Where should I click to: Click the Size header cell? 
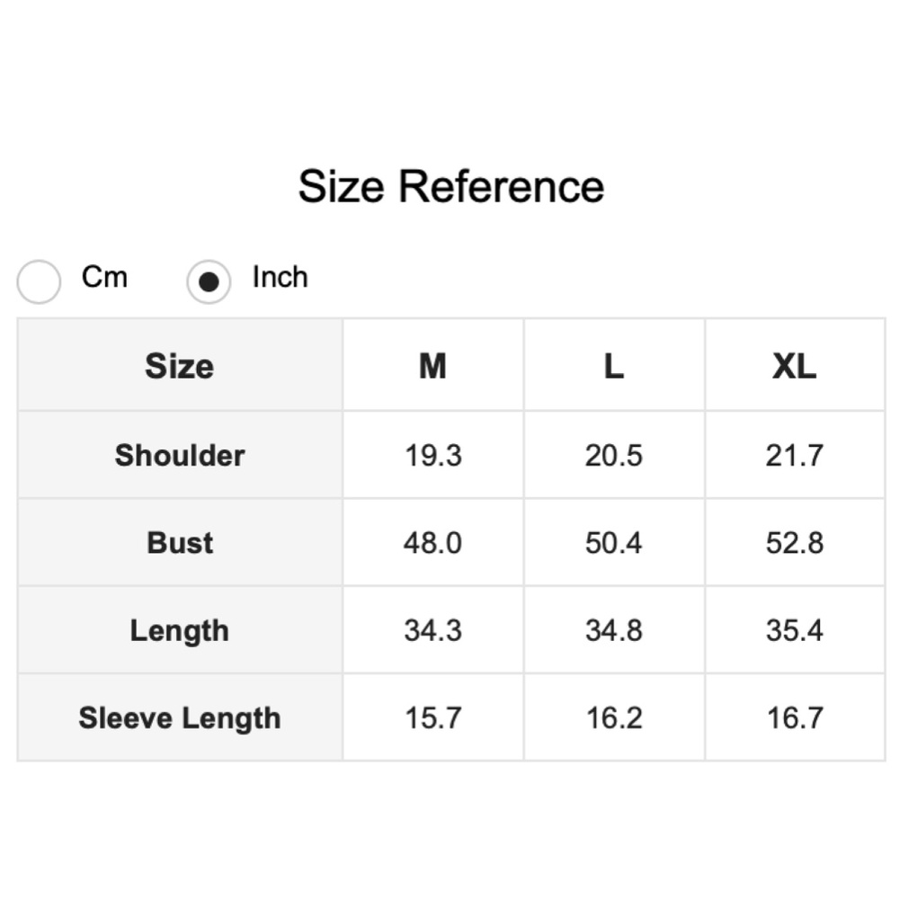[x=180, y=366]
